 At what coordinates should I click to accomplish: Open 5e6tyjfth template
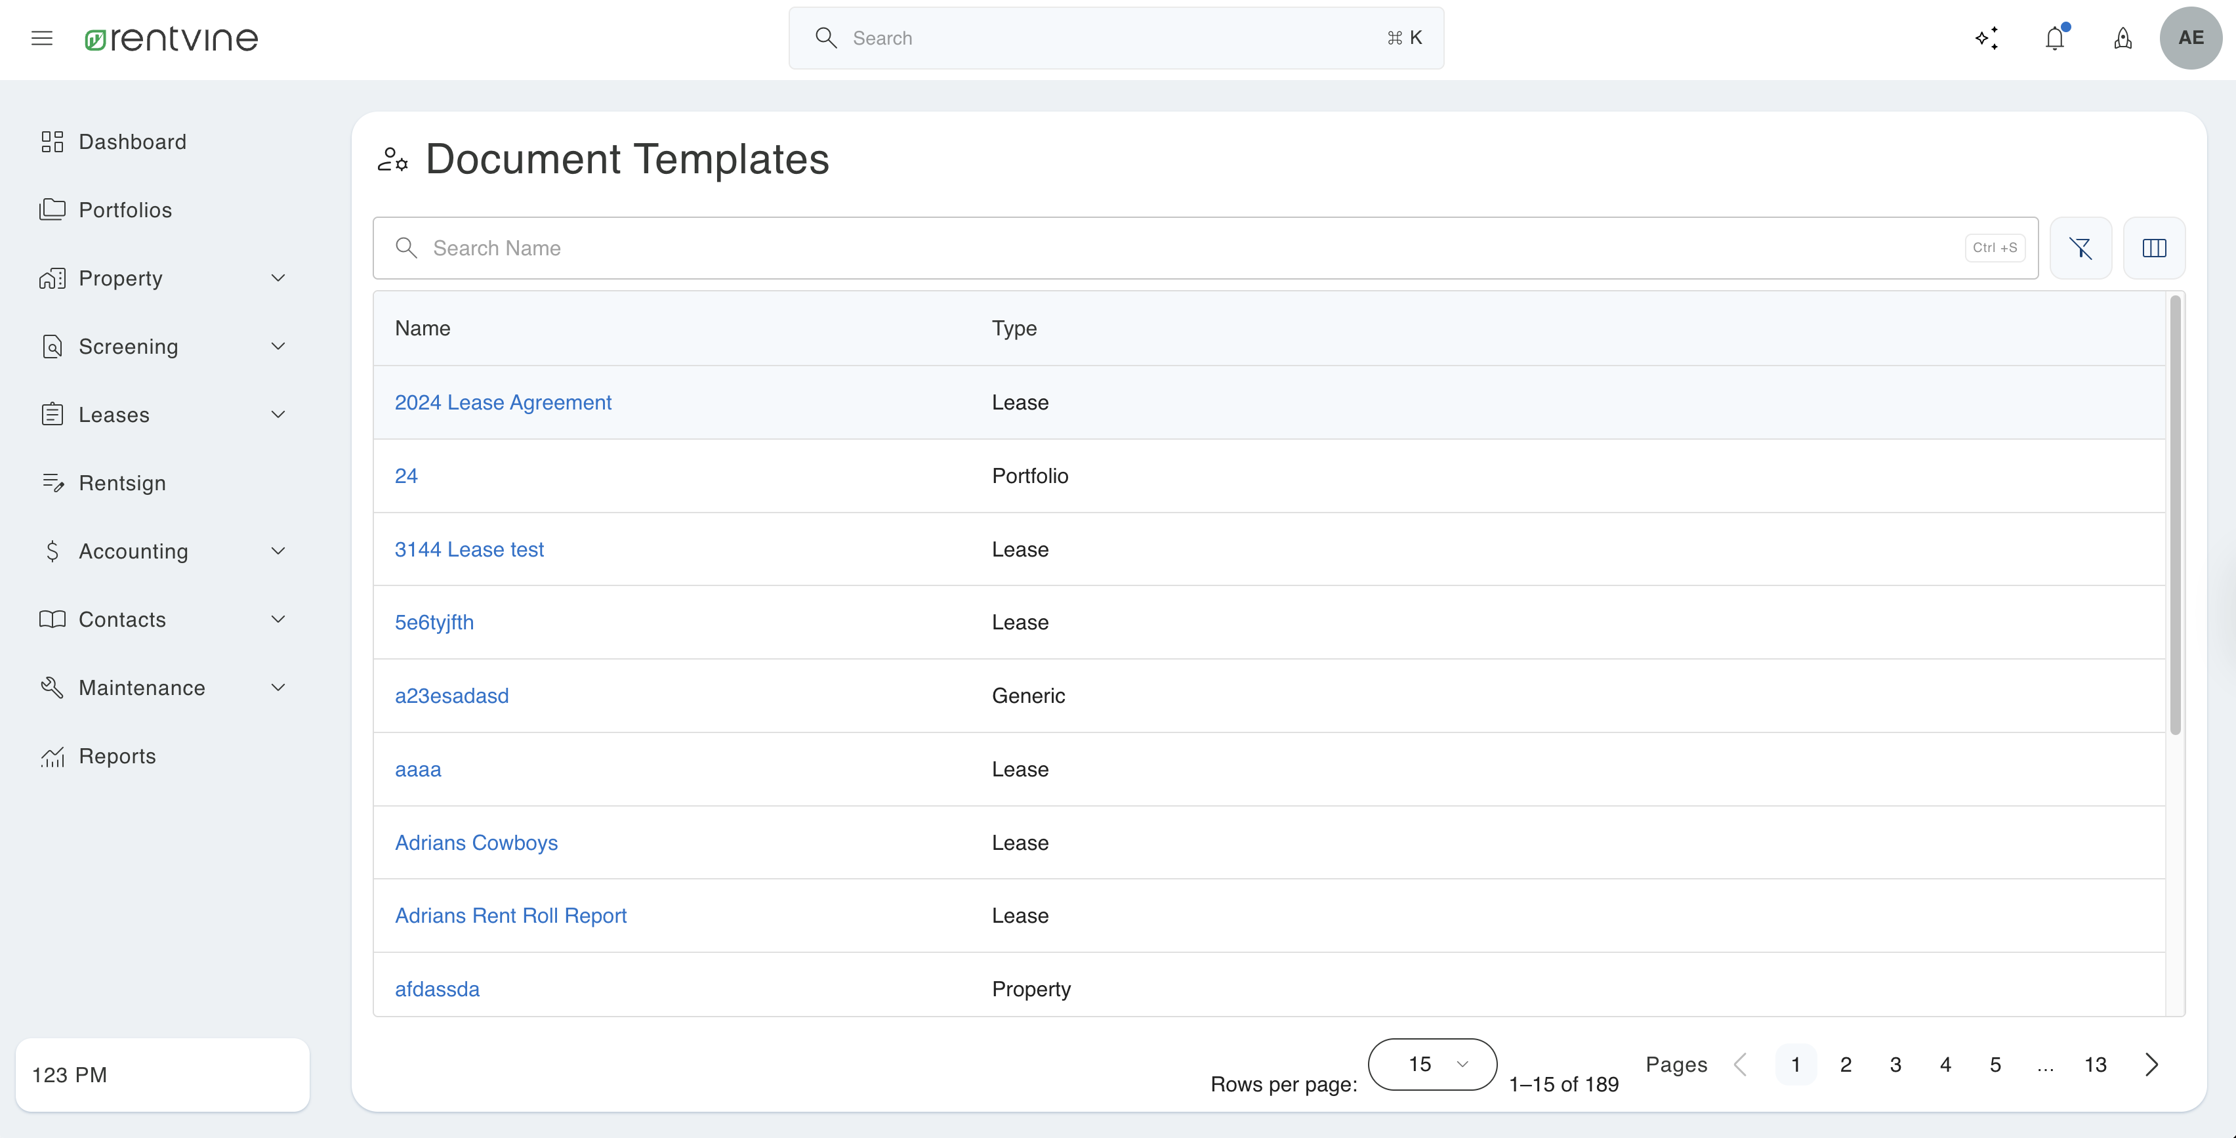434,622
